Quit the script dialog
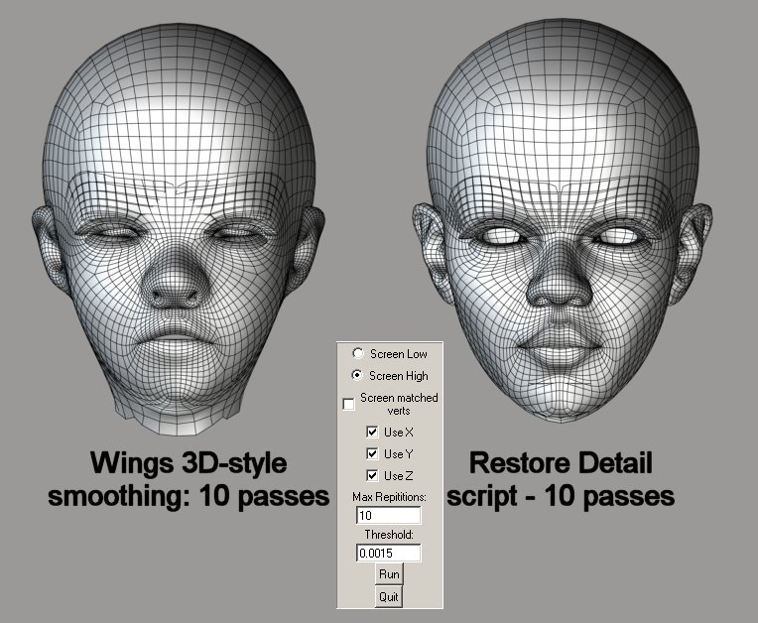Image resolution: width=758 pixels, height=623 pixels. pyautogui.click(x=389, y=596)
